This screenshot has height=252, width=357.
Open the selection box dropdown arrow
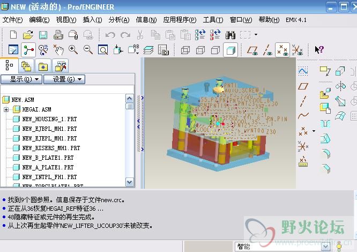click(256, 35)
